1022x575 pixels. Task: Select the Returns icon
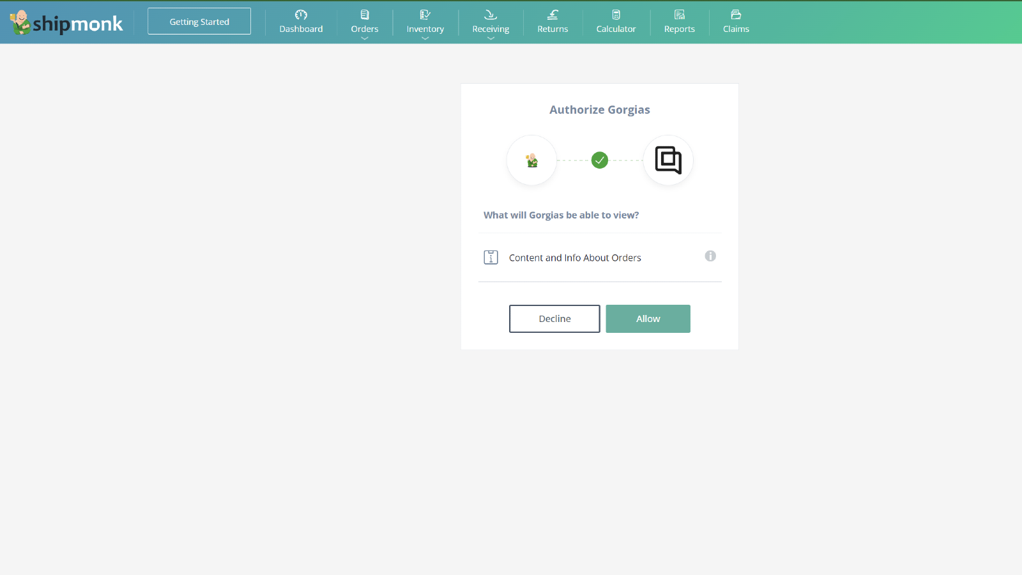[553, 15]
